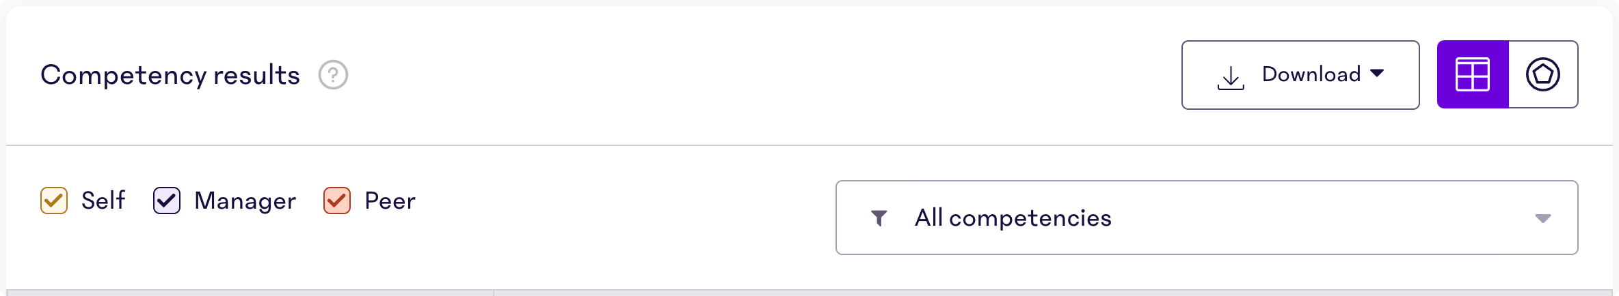This screenshot has width=1619, height=296.
Task: Click the gray table header strip
Action: (809, 293)
